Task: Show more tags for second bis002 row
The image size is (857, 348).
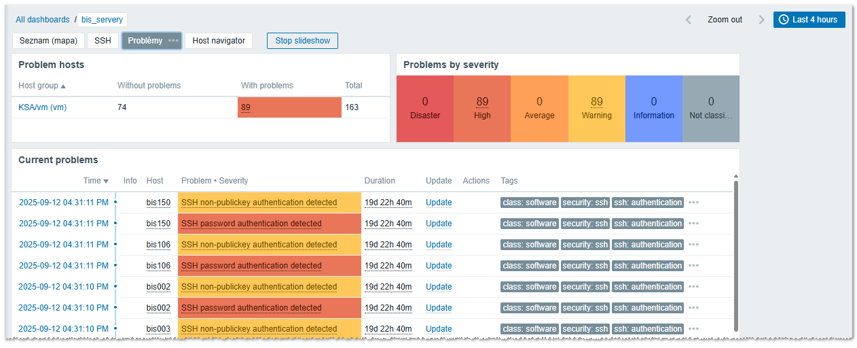Action: point(693,308)
